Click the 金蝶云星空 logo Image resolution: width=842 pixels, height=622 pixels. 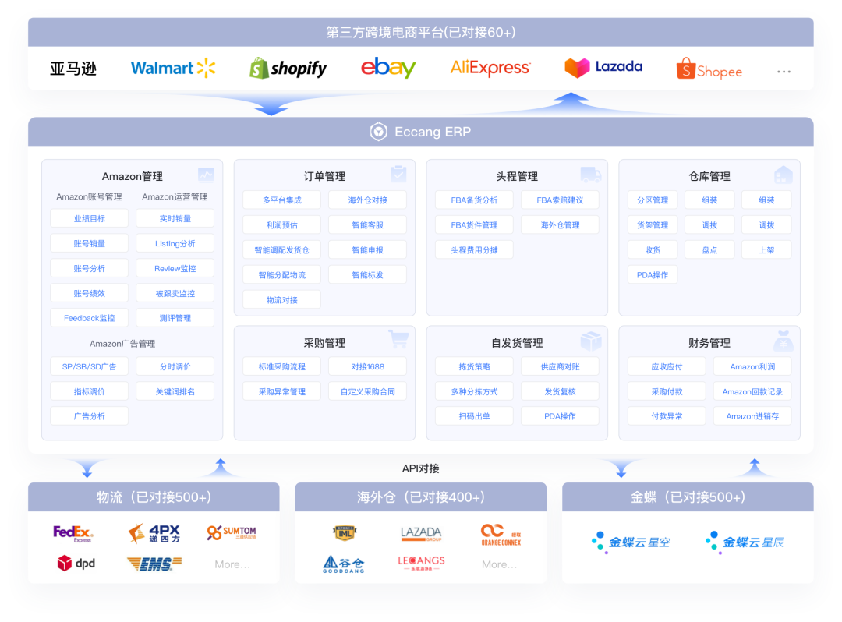coord(631,542)
